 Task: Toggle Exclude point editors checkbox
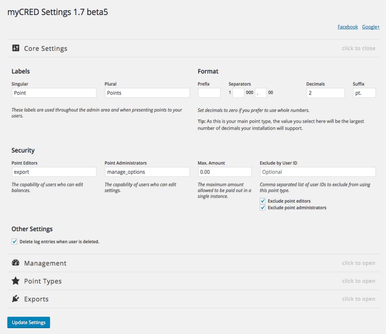click(x=263, y=201)
